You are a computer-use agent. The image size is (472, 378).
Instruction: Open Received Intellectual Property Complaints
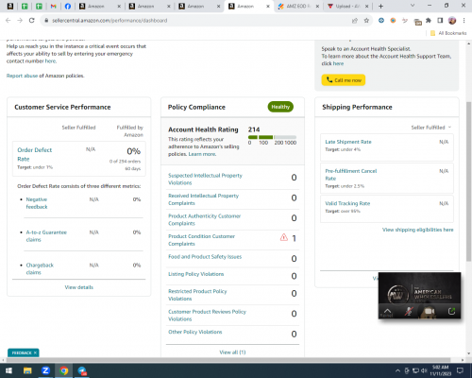pyautogui.click(x=203, y=199)
